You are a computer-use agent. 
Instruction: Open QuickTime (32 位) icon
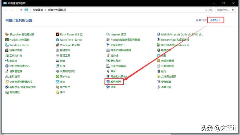(x=58, y=40)
